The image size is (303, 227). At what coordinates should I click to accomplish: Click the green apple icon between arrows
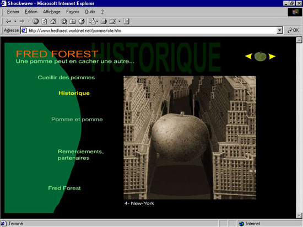point(260,56)
